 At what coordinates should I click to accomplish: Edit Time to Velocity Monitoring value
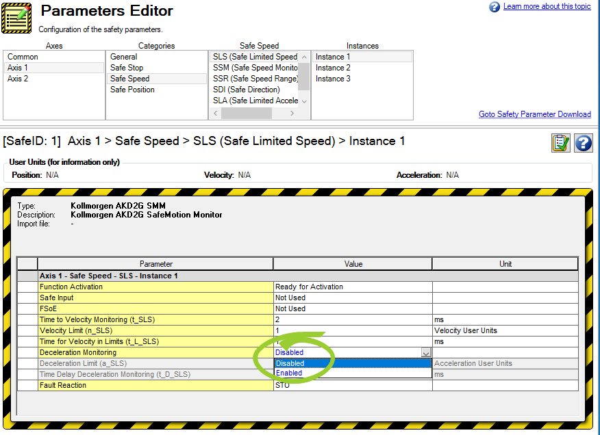click(353, 319)
